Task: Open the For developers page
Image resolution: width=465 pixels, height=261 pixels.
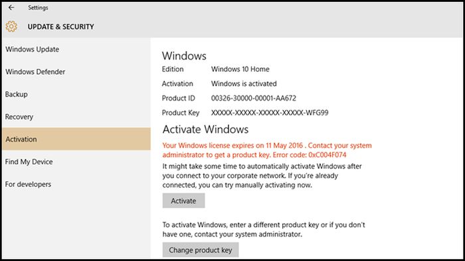Action: tap(76, 184)
